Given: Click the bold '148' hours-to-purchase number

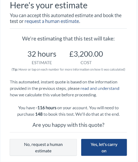Looking at the screenshot, I should tap(39, 114).
